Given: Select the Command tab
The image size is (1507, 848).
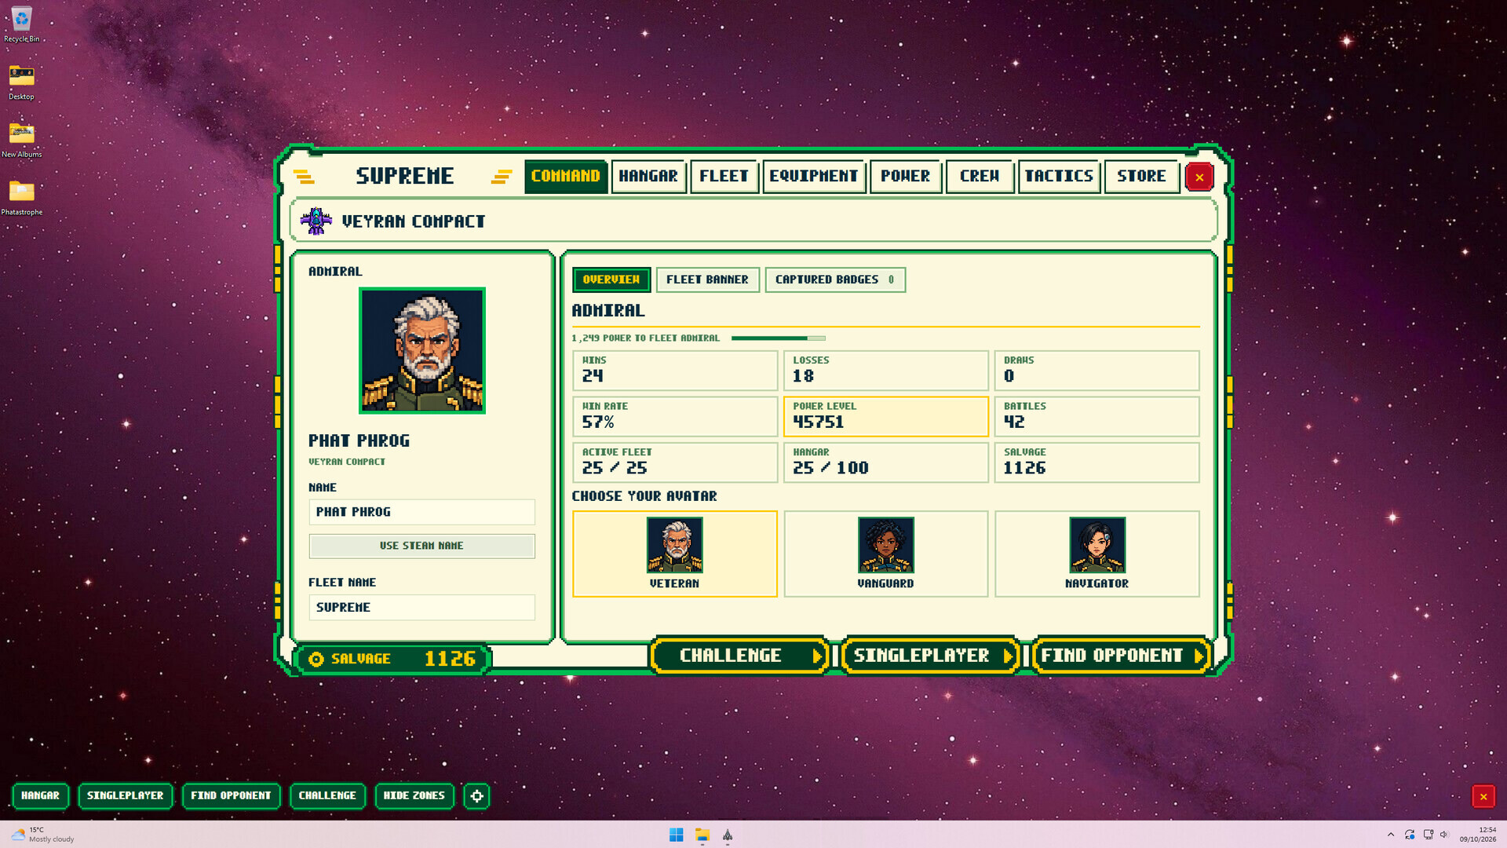Looking at the screenshot, I should pos(565,176).
